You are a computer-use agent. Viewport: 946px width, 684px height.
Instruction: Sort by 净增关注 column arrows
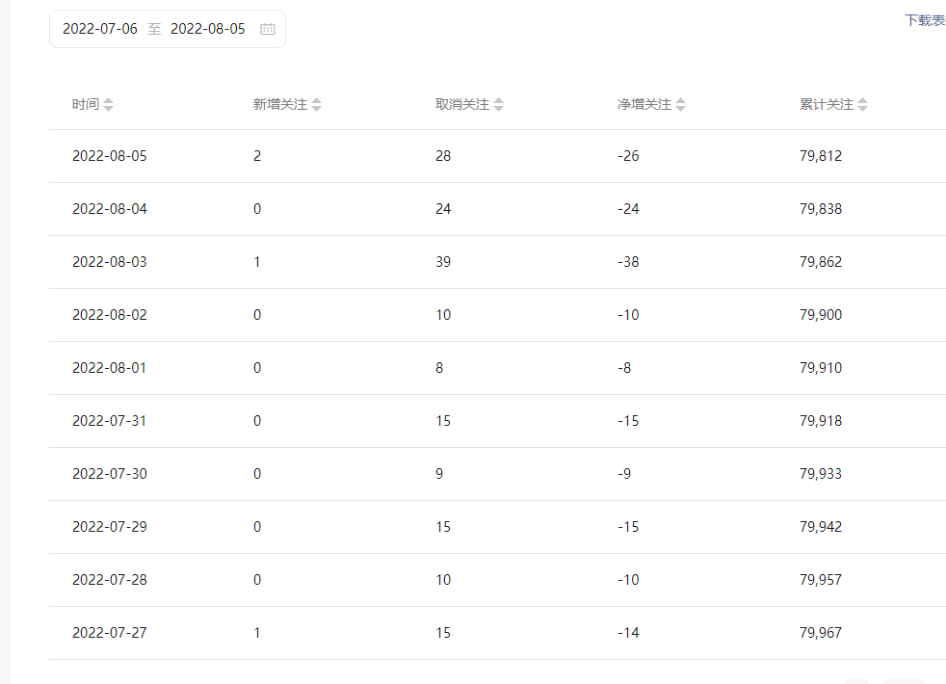tap(680, 104)
